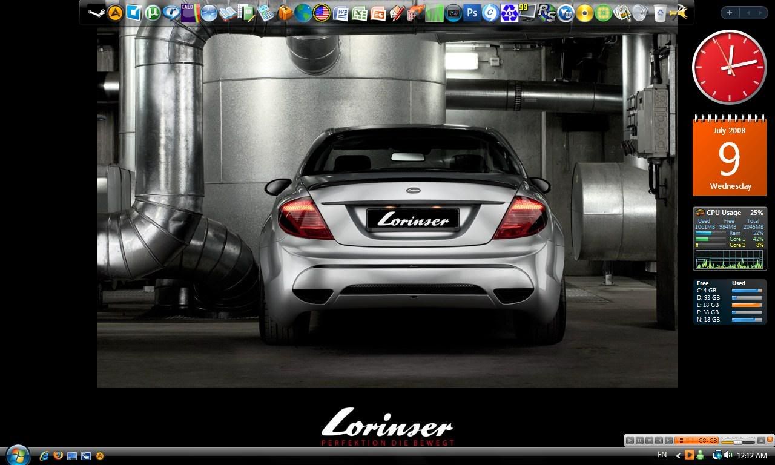Image resolution: width=775 pixels, height=465 pixels.
Task: Click the sidebar add gadget plus button
Action: pos(730,13)
